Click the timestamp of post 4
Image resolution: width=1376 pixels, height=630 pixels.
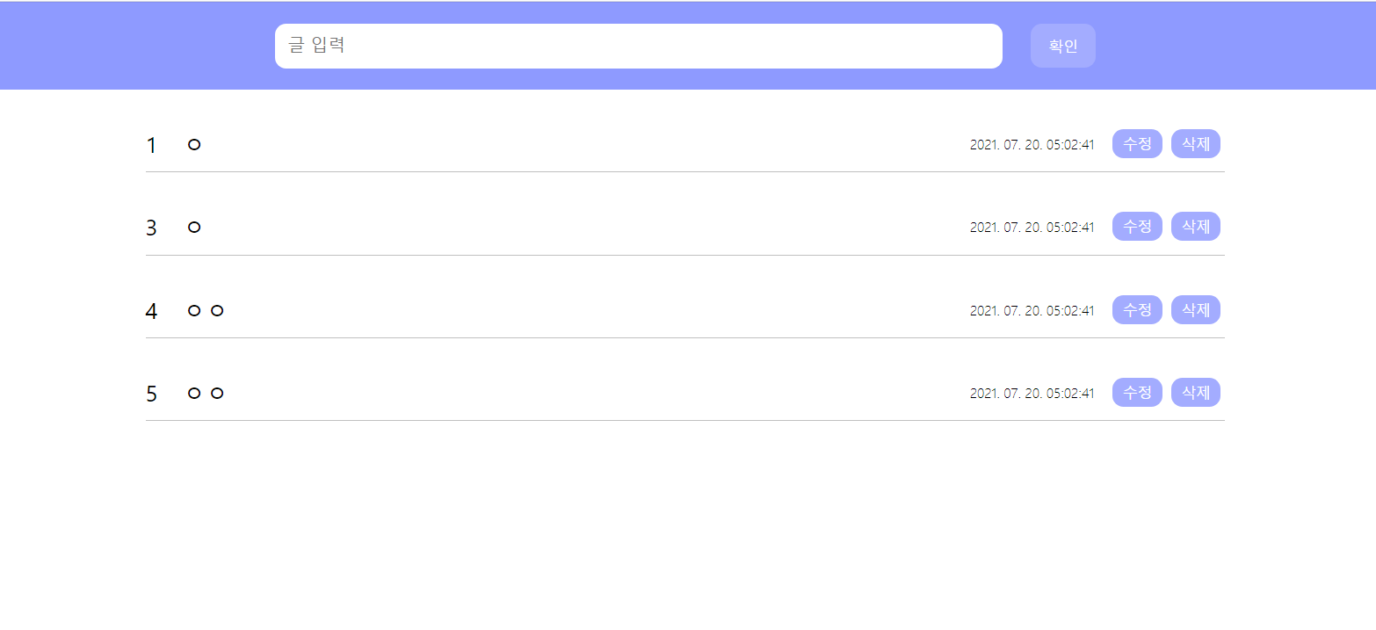pyautogui.click(x=1032, y=309)
